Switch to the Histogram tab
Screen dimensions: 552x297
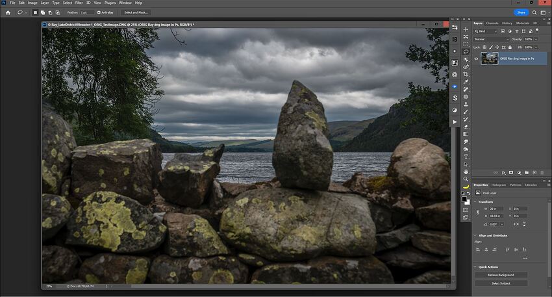499,185
